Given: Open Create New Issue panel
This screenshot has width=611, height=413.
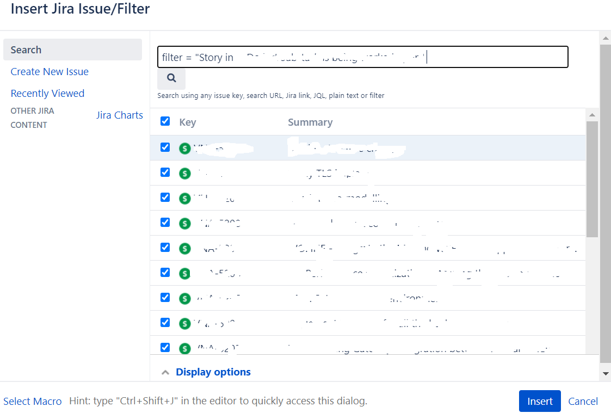Looking at the screenshot, I should pyautogui.click(x=50, y=72).
